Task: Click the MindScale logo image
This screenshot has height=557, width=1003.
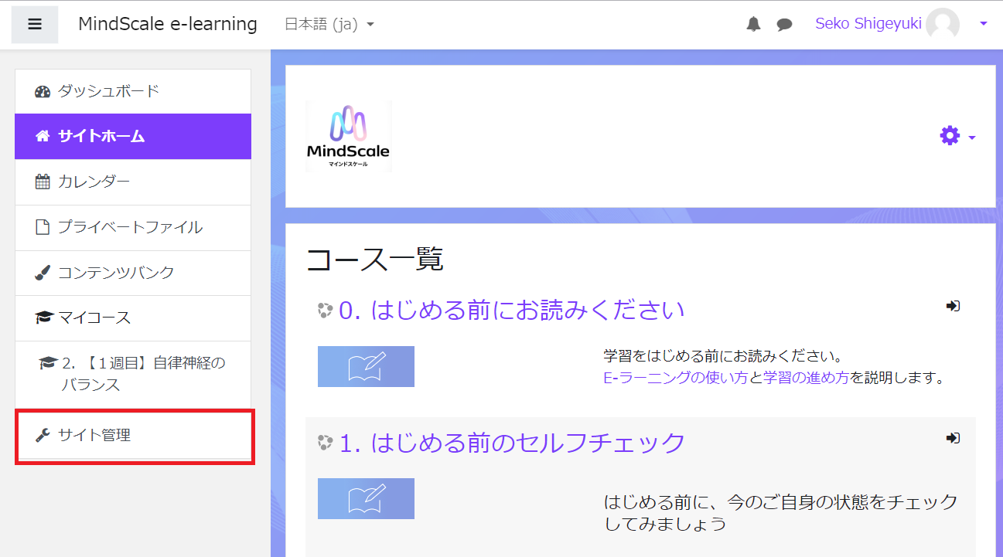Action: coord(348,137)
